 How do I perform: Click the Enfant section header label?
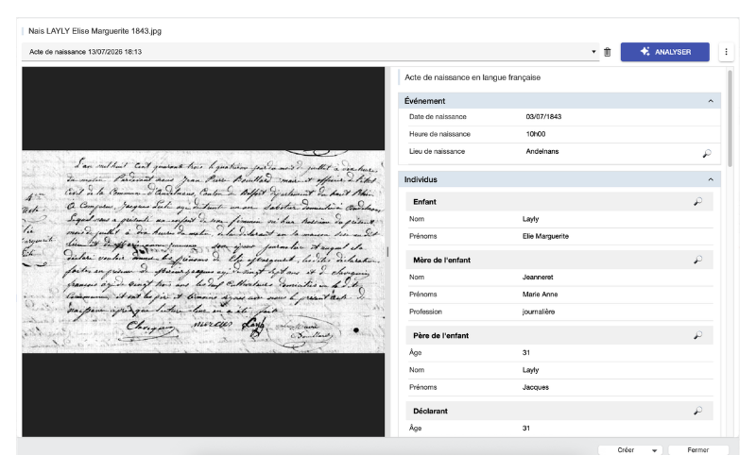[x=424, y=202]
